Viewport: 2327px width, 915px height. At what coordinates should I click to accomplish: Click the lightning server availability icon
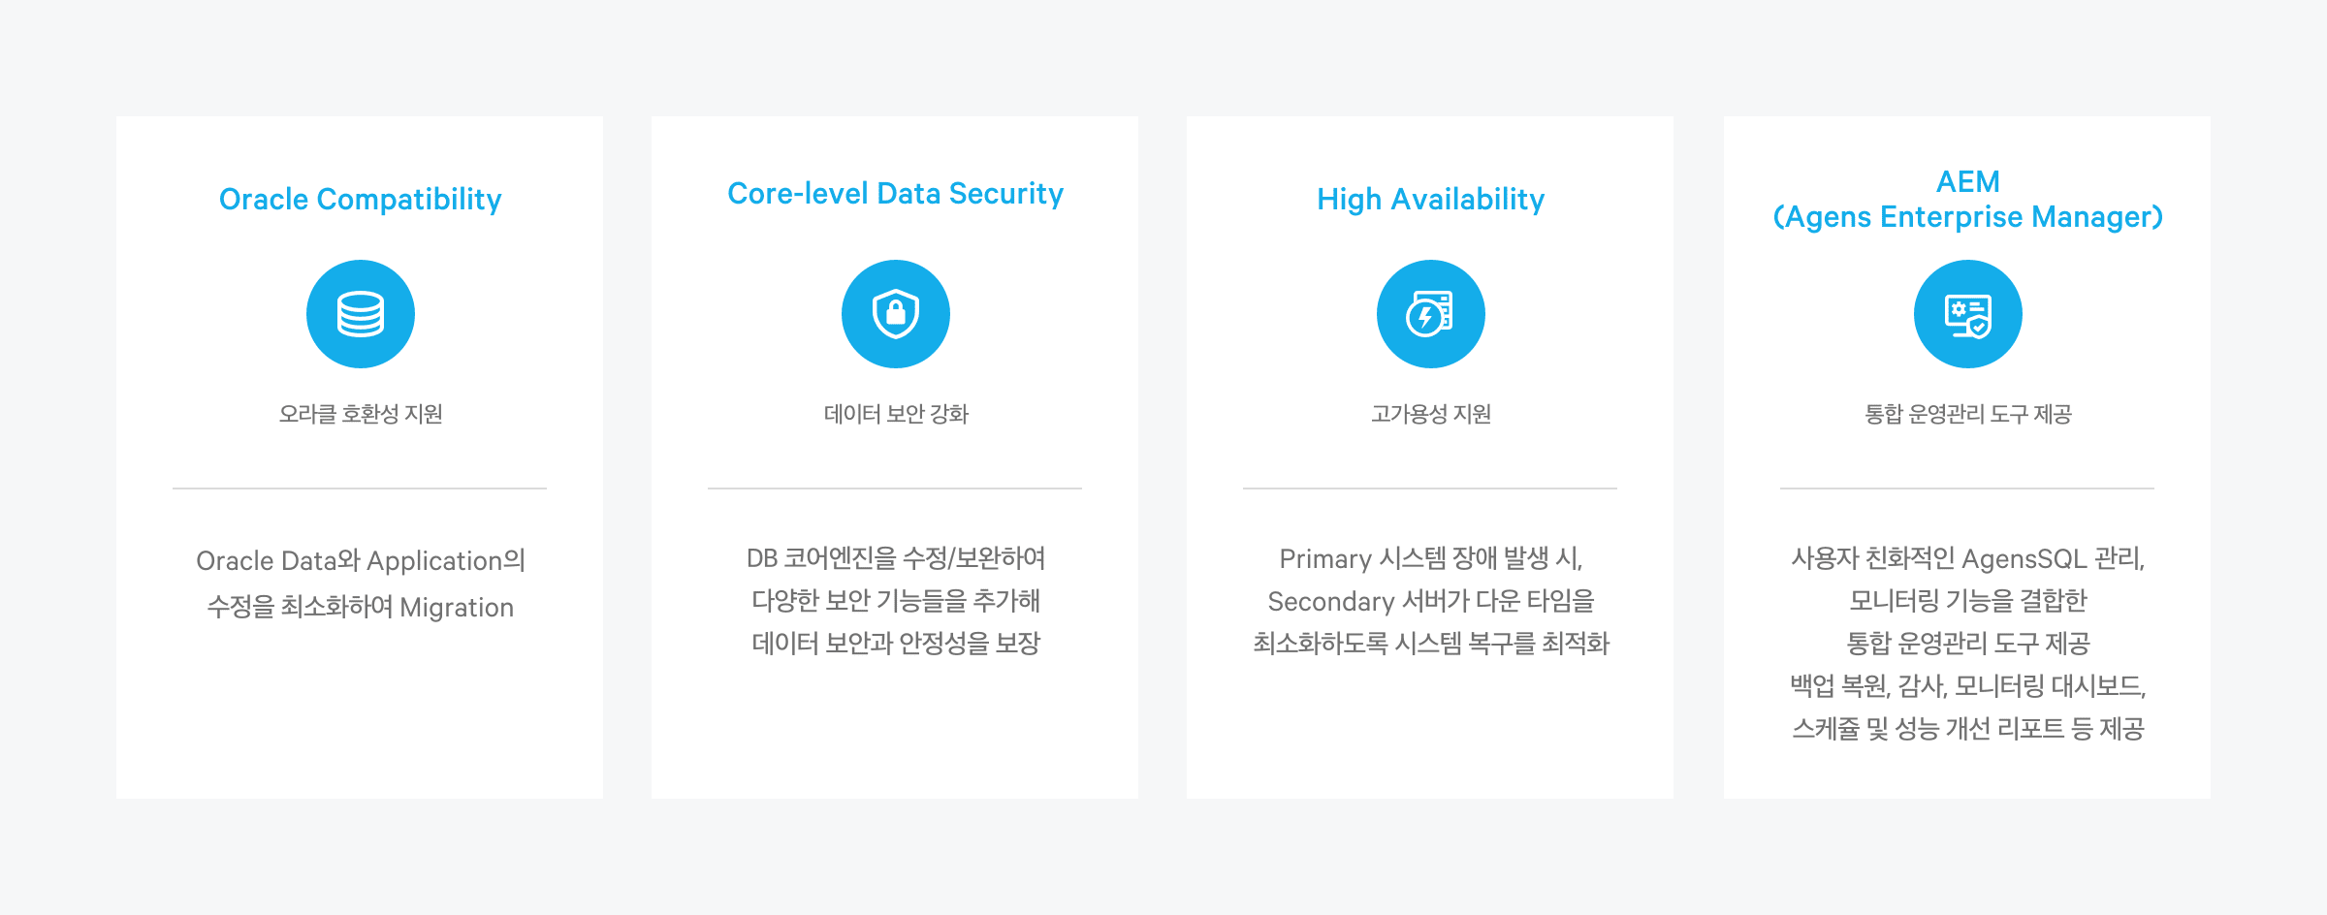[1431, 314]
